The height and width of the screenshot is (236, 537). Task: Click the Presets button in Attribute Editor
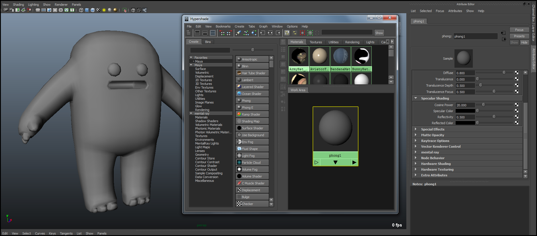point(519,36)
